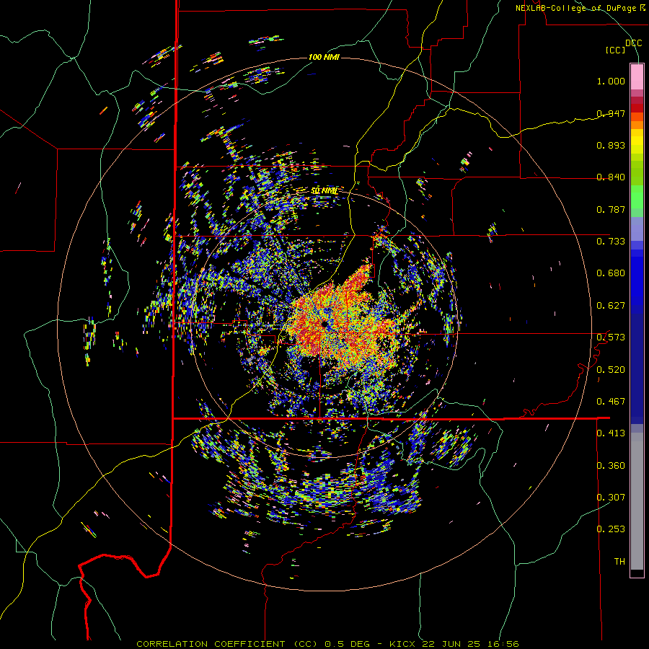Click the 0.893 scale value
649x649 pixels.
[611, 145]
